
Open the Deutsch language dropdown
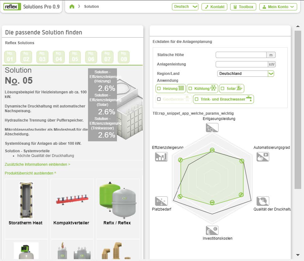click(x=185, y=7)
